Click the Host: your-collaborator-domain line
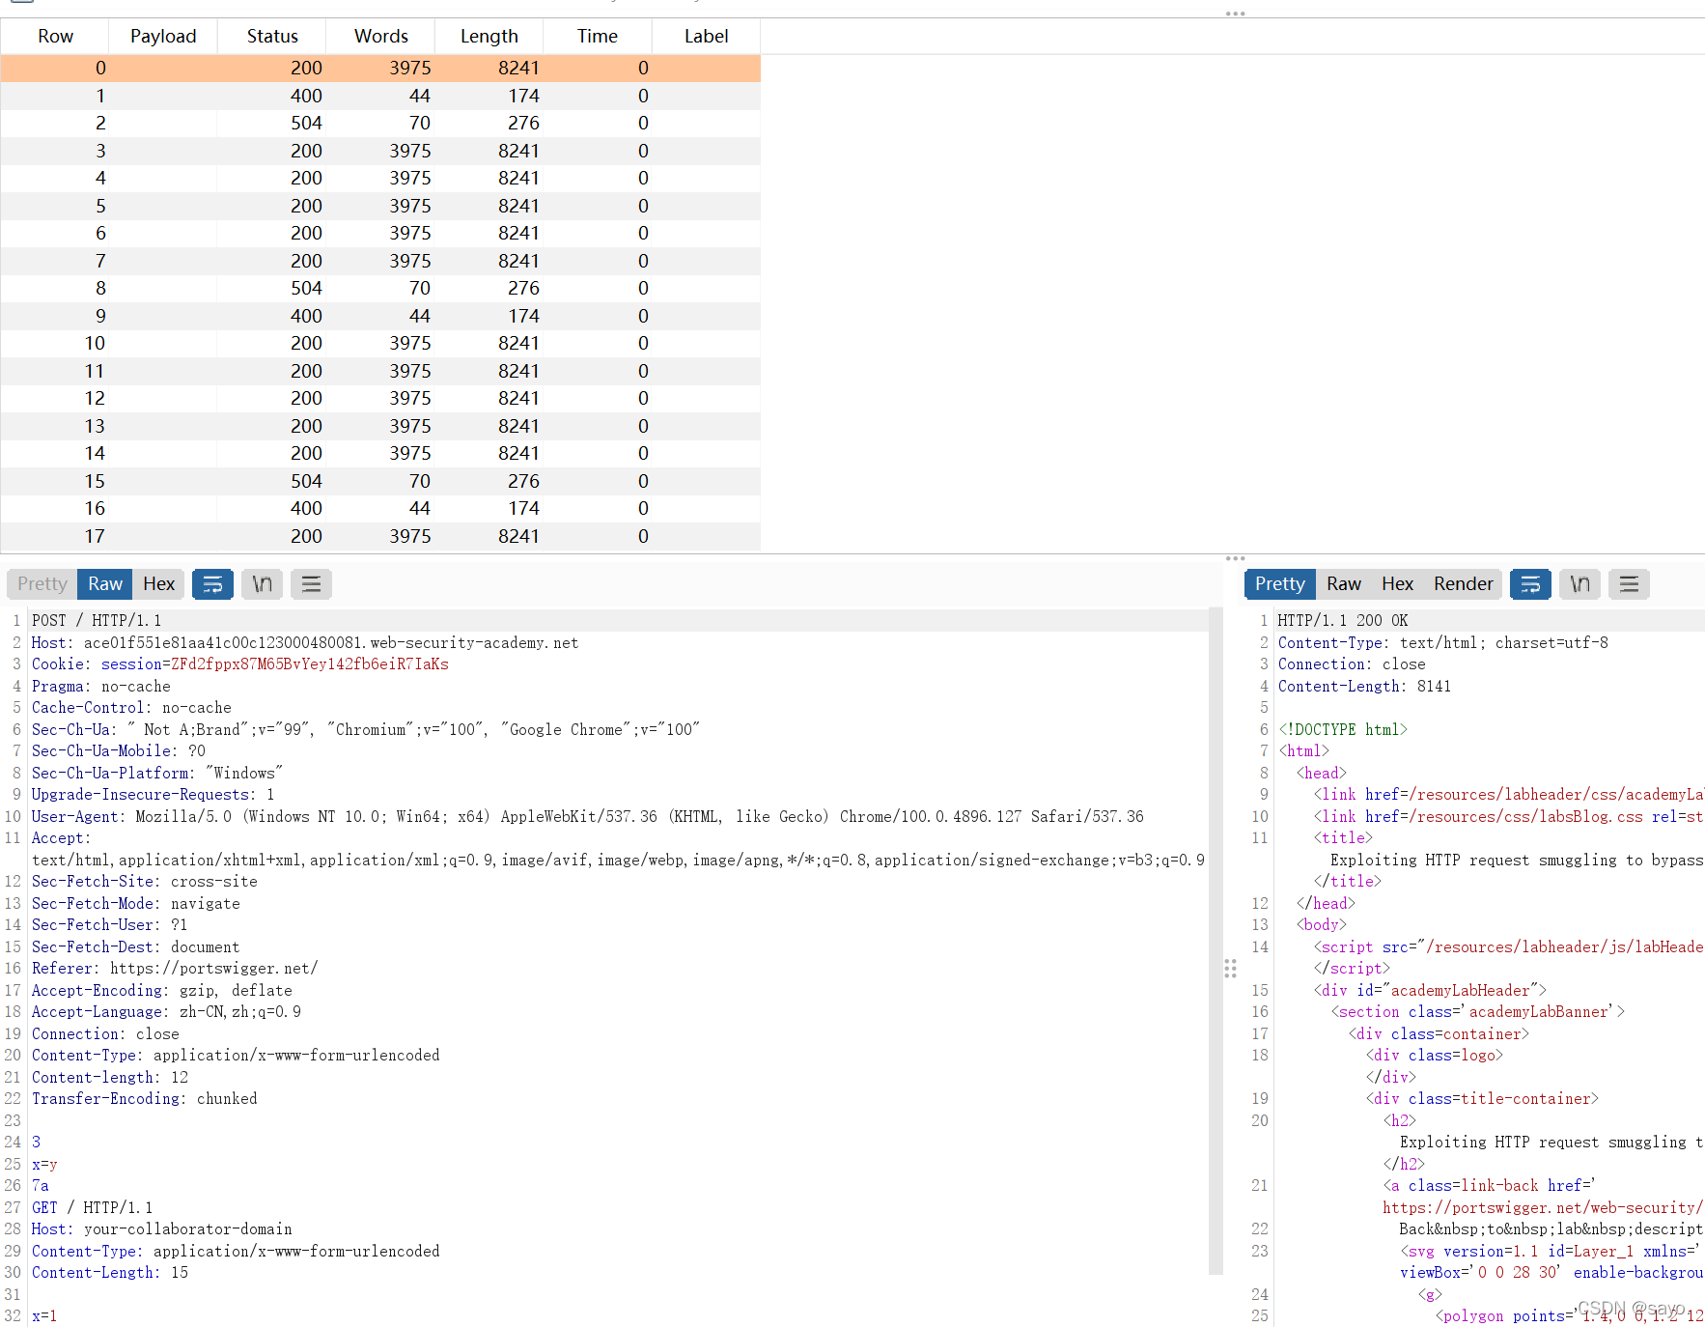Viewport: 1705px width, 1327px height. [162, 1228]
